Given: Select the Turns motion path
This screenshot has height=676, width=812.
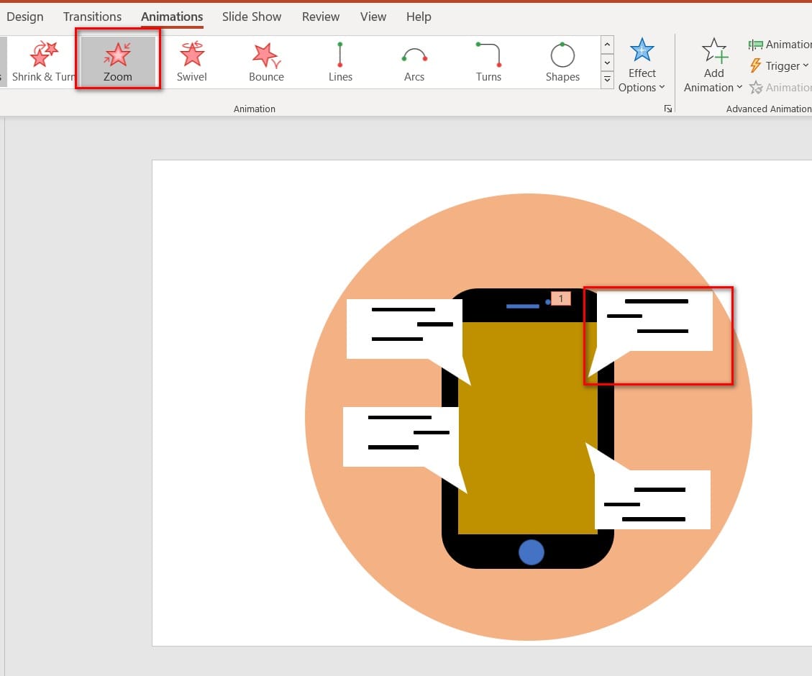Looking at the screenshot, I should coord(488,62).
